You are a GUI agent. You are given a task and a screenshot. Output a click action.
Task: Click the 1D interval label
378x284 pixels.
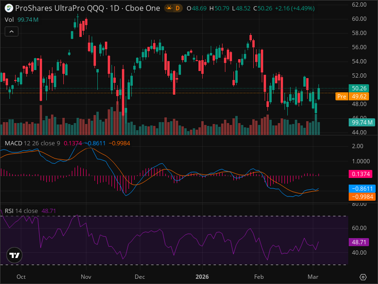pos(114,8)
